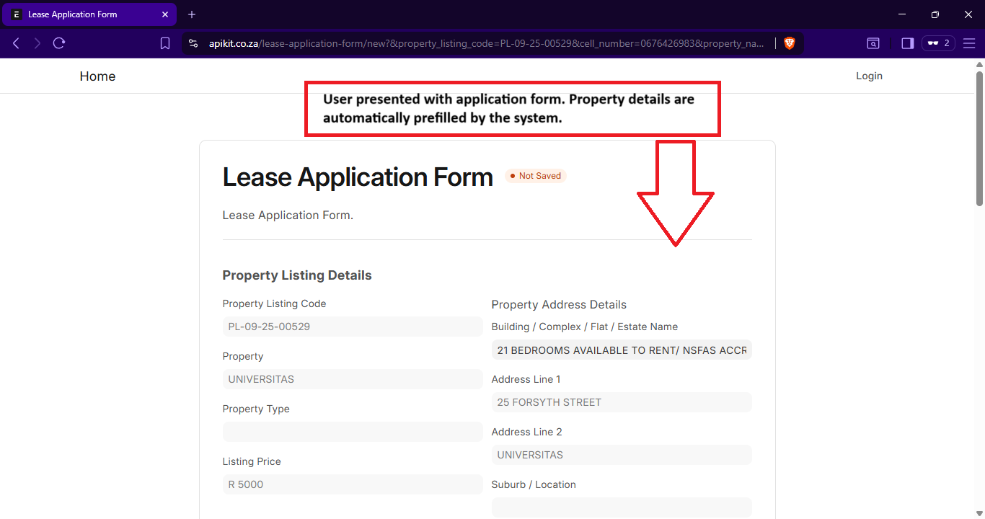Toggle the browser sidebar panel
The width and height of the screenshot is (985, 519).
907,43
